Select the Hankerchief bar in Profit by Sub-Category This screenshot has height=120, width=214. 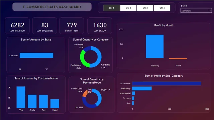[134, 93]
